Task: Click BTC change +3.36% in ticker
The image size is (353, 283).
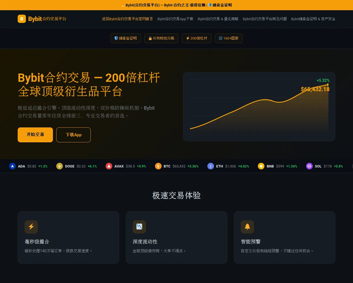Action: (x=193, y=166)
